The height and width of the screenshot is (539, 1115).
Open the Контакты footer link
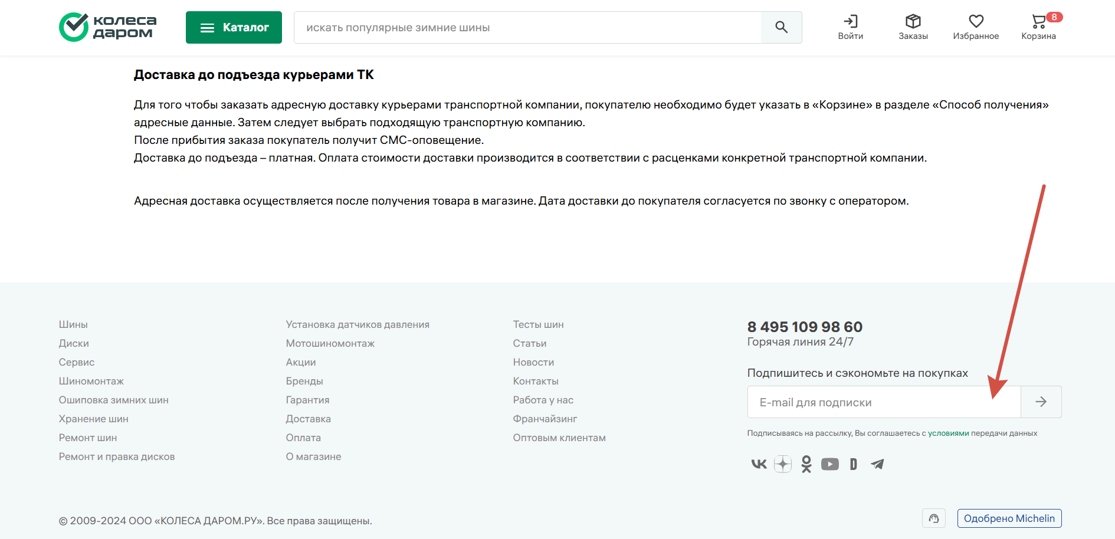click(x=536, y=381)
